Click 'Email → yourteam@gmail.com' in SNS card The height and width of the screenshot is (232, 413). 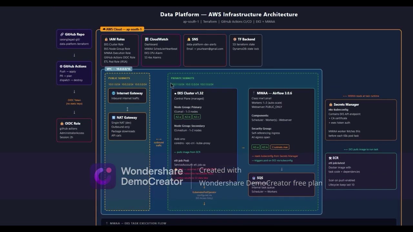(205, 49)
